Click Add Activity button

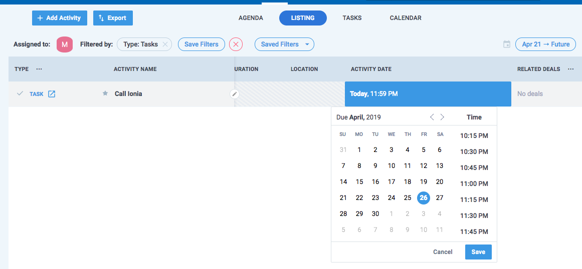(59, 18)
